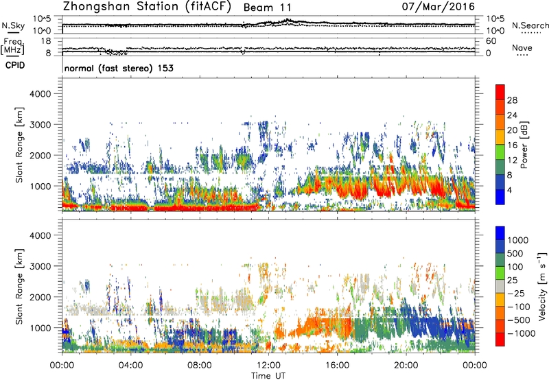Click the N.Sky legend label
Image resolution: width=549 pixels, height=380 pixels.
pos(13,25)
